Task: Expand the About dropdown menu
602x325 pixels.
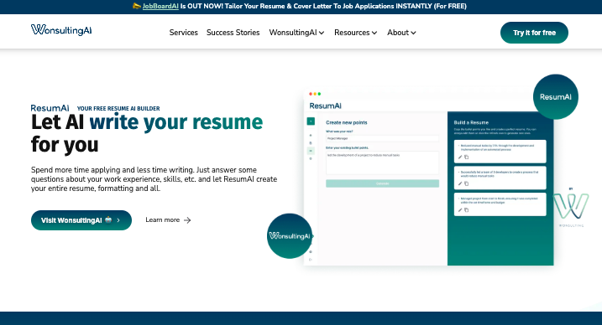Action: coord(401,33)
